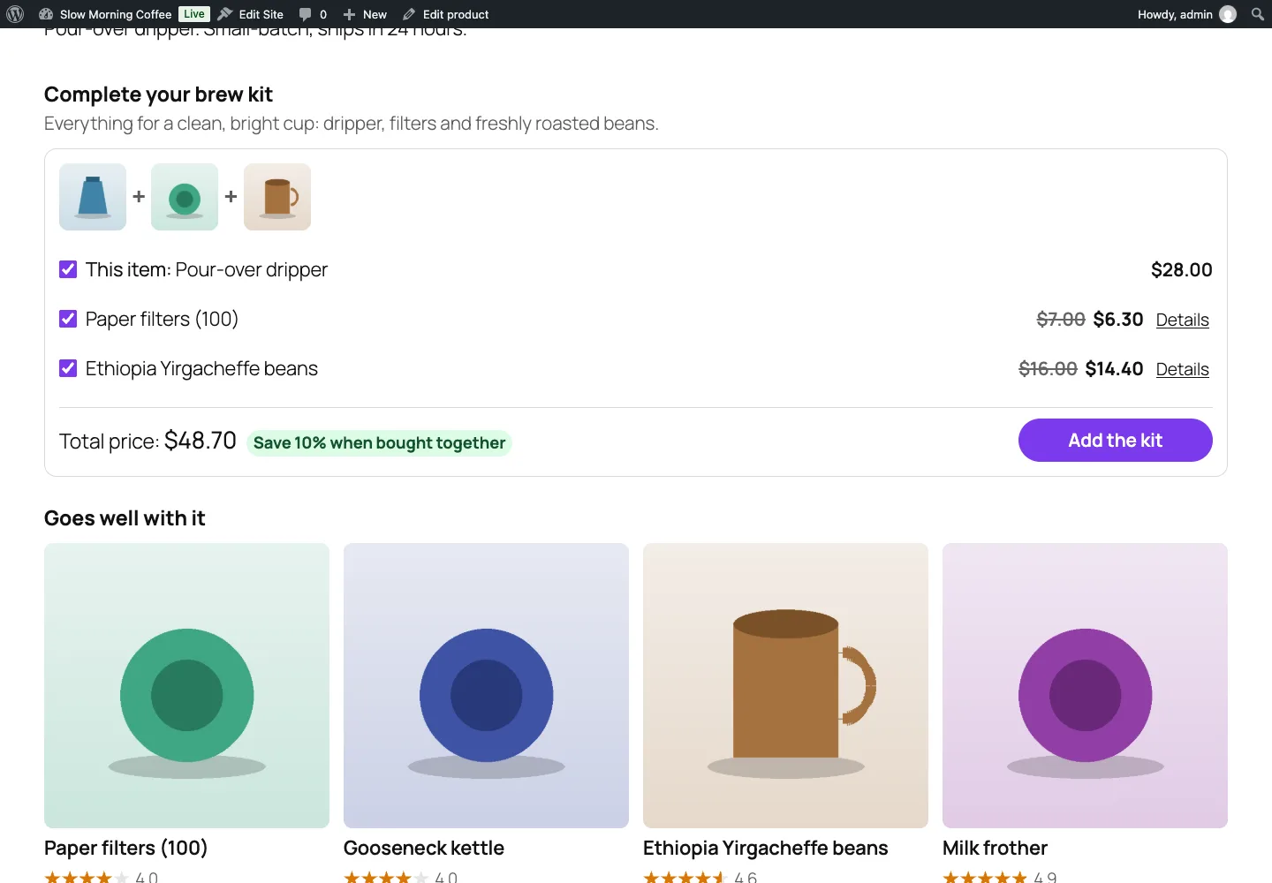Click the Paper filters (100) product title
The width and height of the screenshot is (1272, 883).
point(125,848)
